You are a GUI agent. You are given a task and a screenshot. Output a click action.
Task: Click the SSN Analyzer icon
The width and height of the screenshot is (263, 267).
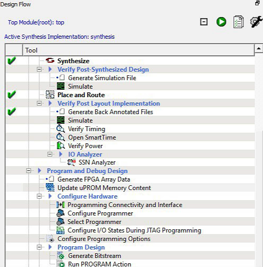click(x=72, y=162)
